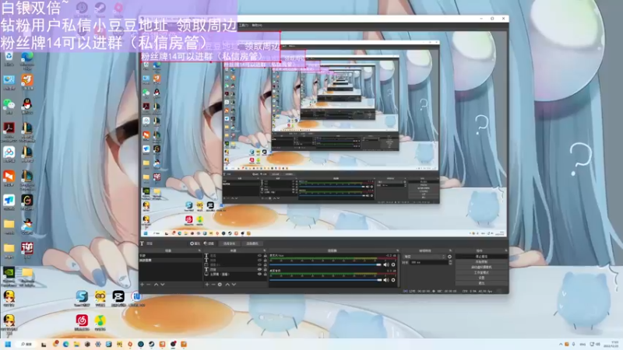This screenshot has height=350, width=623.
Task: Open the QQ penguin desktop icon
Action: pos(27,105)
